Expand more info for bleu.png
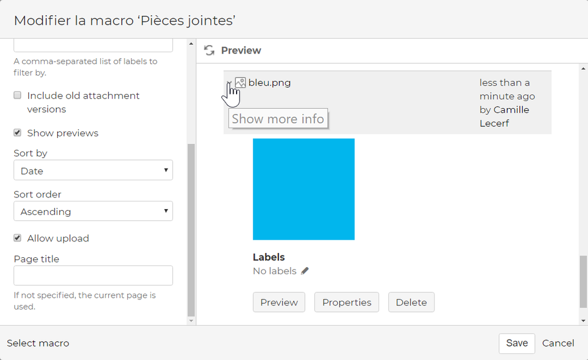 229,83
